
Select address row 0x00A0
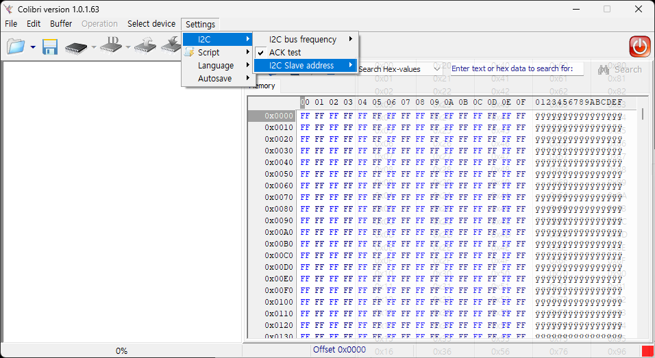coord(279,232)
